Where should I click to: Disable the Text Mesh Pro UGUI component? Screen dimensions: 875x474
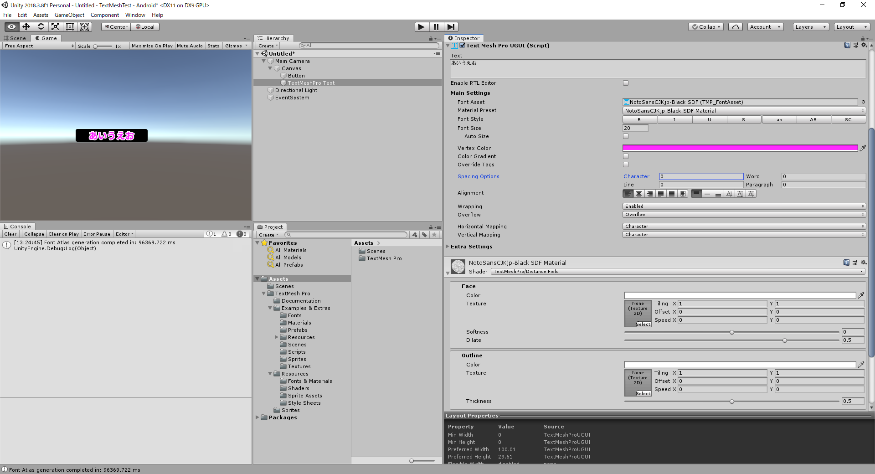click(x=463, y=45)
